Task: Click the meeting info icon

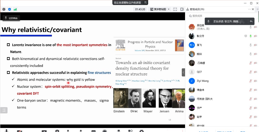Action: click(4, 9)
